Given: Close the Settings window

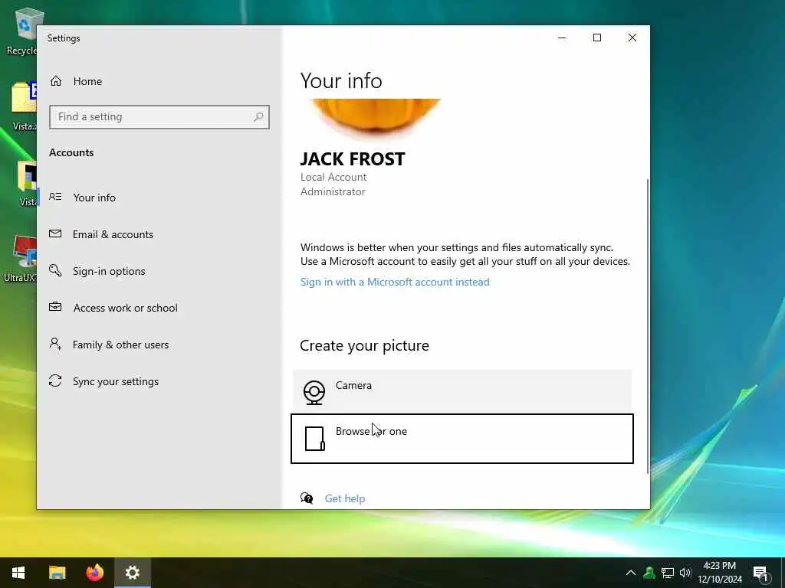Looking at the screenshot, I should [x=632, y=38].
